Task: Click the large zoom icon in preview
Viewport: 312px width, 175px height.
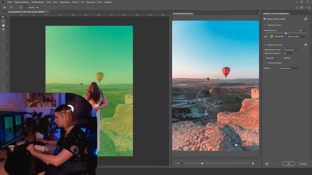Action: click(253, 163)
